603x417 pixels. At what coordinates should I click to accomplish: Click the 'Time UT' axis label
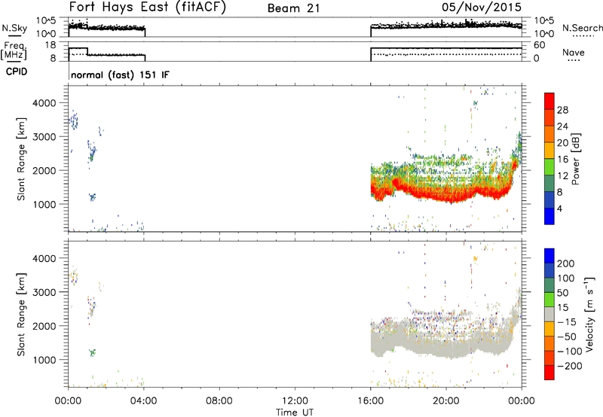295,412
